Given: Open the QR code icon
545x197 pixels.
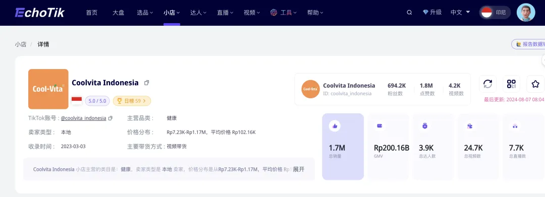Looking at the screenshot, I should pyautogui.click(x=511, y=84).
